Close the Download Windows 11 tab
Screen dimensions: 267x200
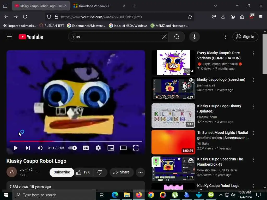(124, 6)
